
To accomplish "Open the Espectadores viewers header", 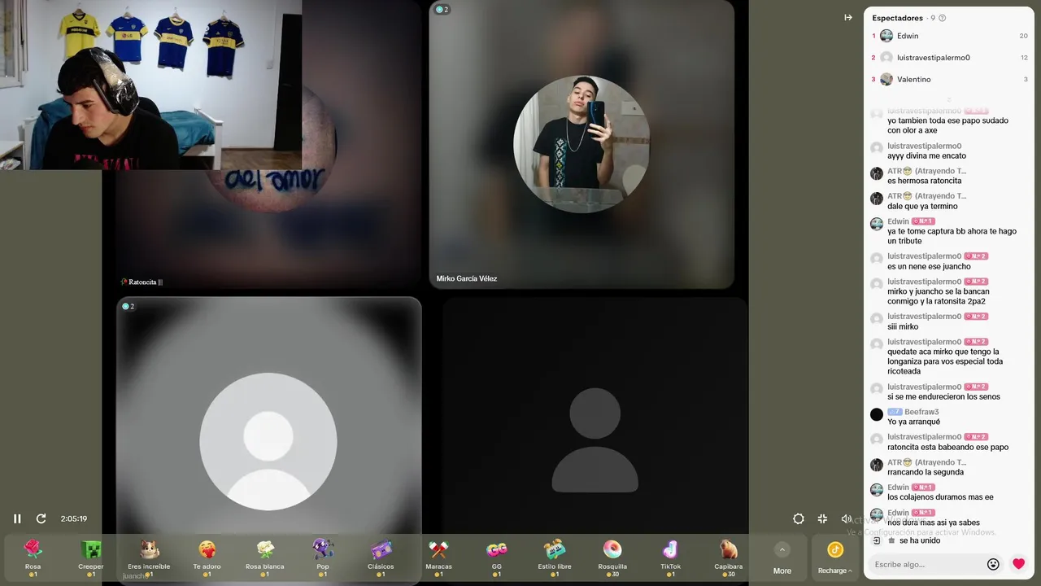I will pos(897,18).
